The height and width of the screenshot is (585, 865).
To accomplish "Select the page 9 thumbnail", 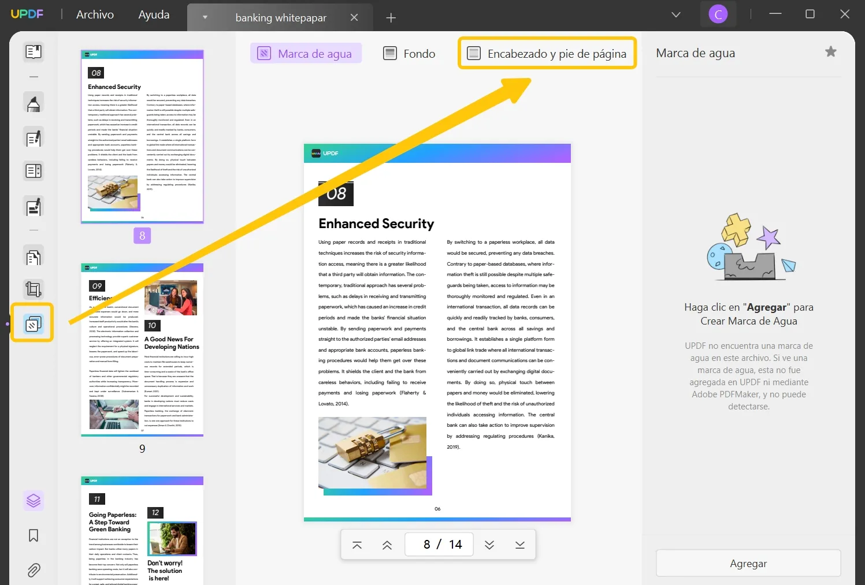I will 142,350.
